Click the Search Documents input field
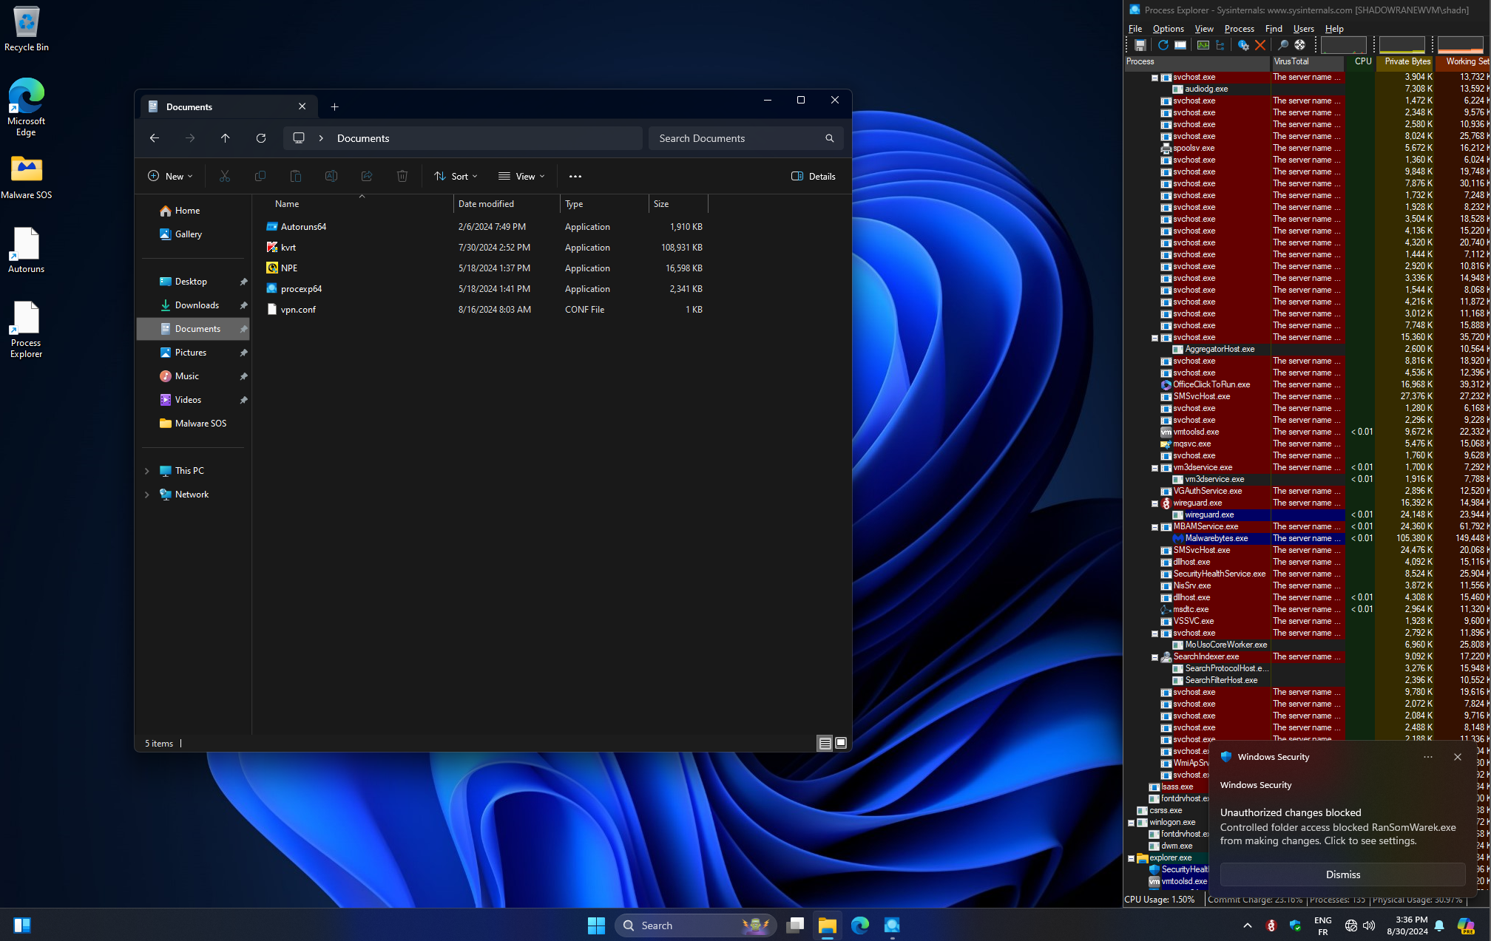The image size is (1491, 941). (737, 138)
